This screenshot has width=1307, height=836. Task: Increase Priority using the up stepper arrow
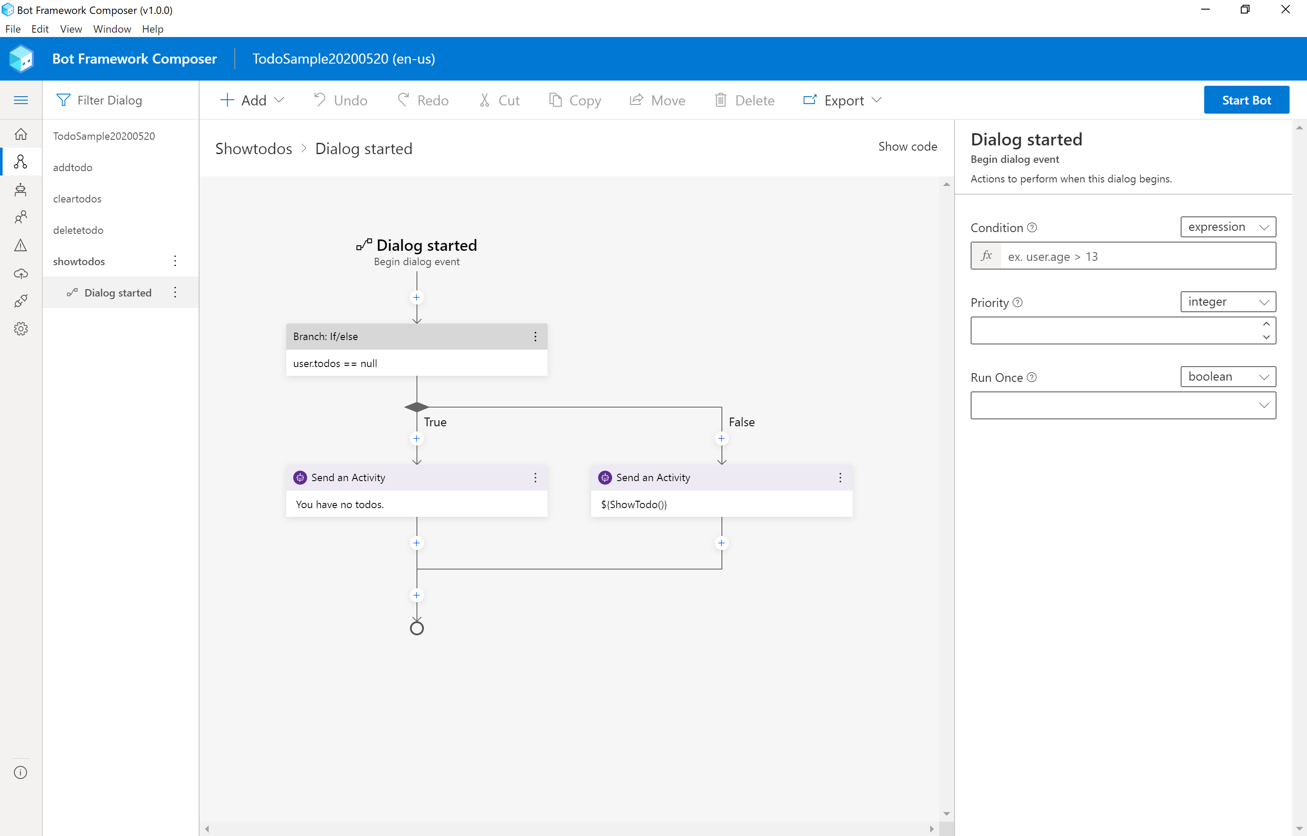(1266, 324)
